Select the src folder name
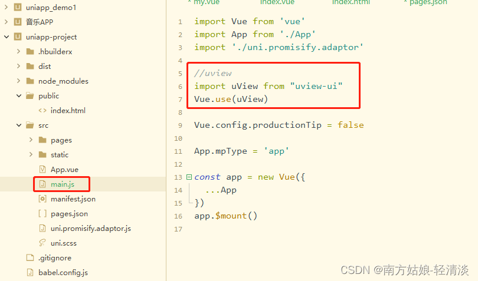This screenshot has width=478, height=281. point(43,125)
